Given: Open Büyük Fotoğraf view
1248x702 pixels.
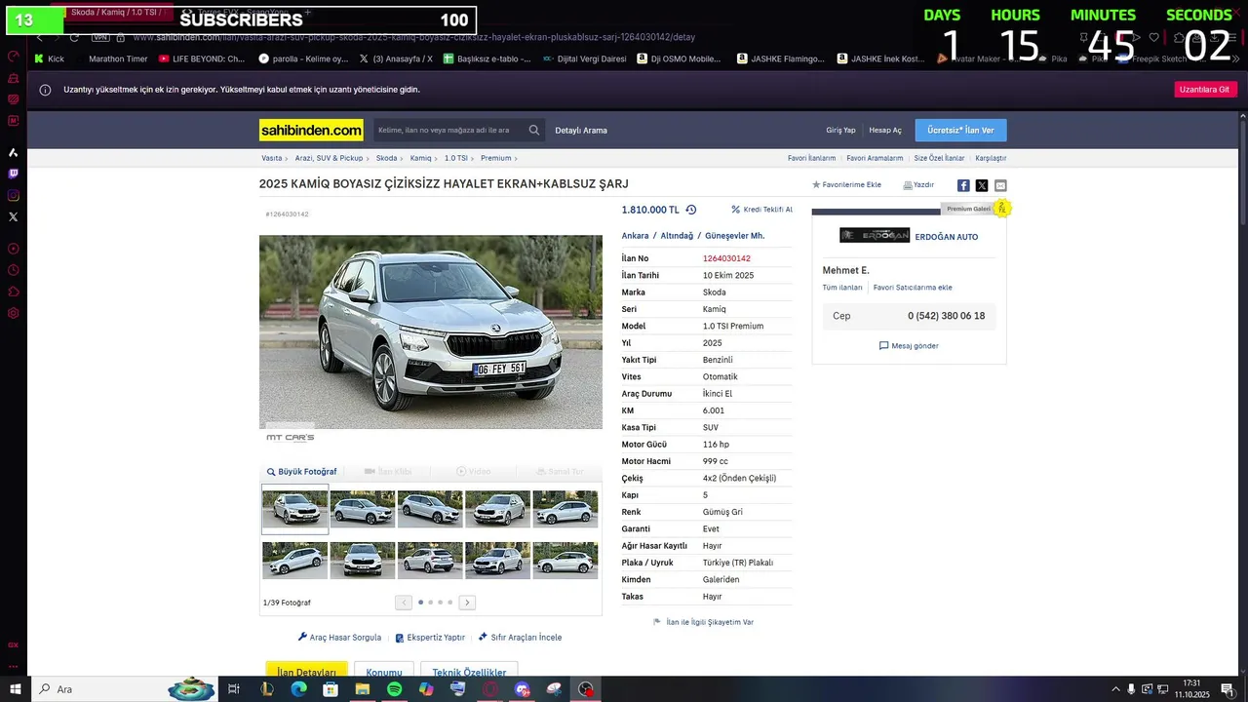Looking at the screenshot, I should point(301,472).
